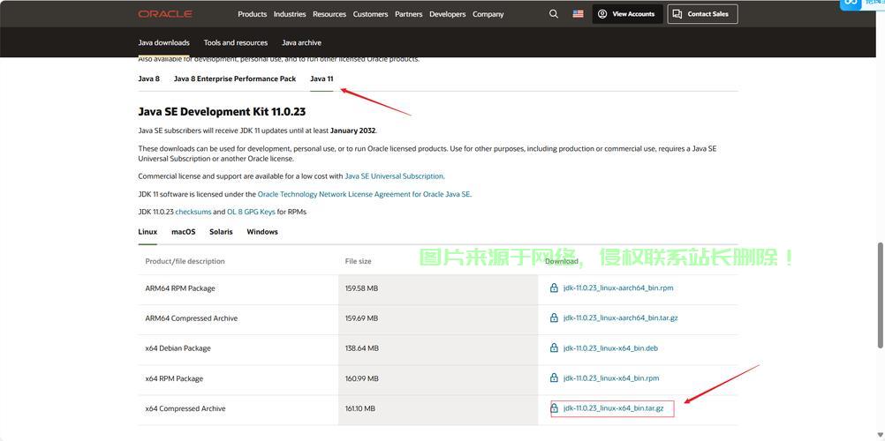Viewport: 885px width, 441px height.
Task: Download jdk-11.0.23_linux-x64_bin.deb
Action: click(x=610, y=348)
